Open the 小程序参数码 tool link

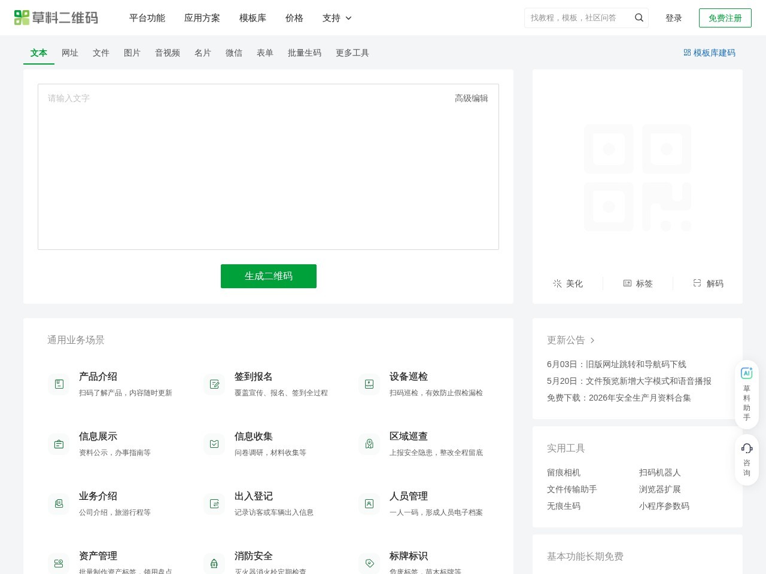[x=664, y=506]
